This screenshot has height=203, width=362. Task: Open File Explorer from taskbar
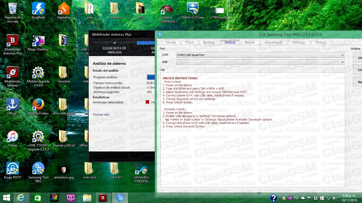(x=87, y=198)
